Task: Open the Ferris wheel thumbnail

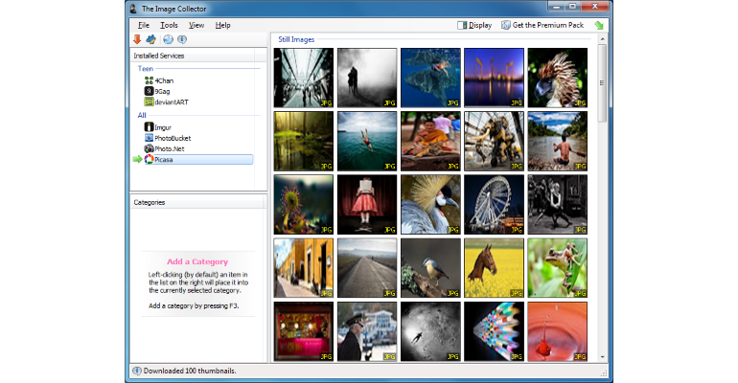Action: 494,204
